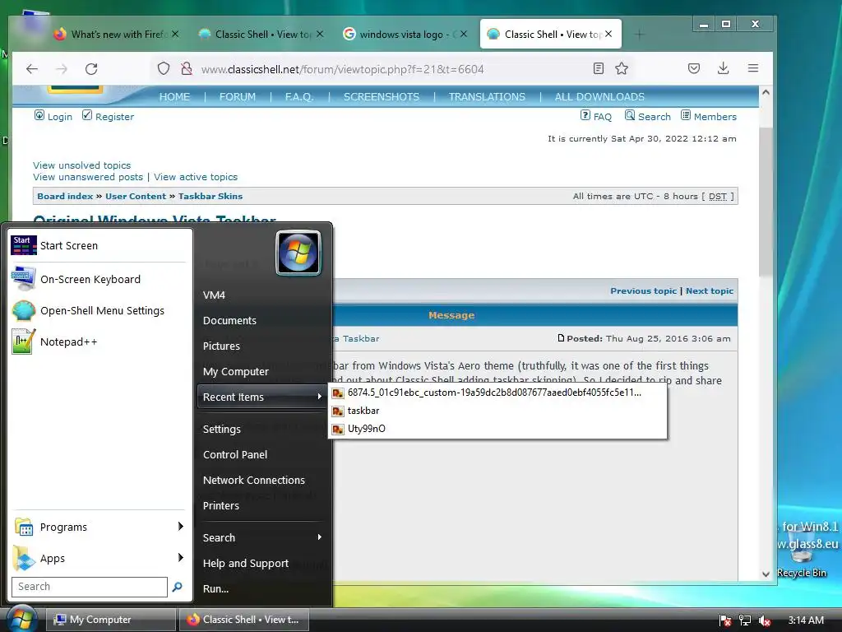Open Pictures from the start menu
Viewport: 842px width, 632px height.
point(262,346)
